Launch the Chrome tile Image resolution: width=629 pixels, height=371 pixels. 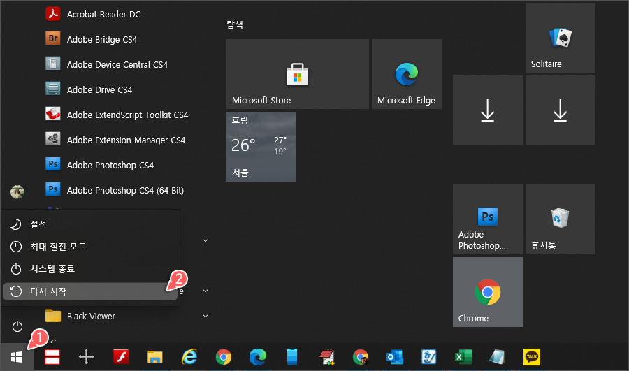(x=487, y=292)
